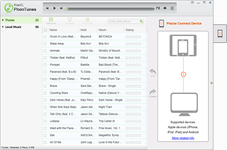Check the Drunk In Love song checkbox
Screen dimensions: 227x150
point(45,37)
